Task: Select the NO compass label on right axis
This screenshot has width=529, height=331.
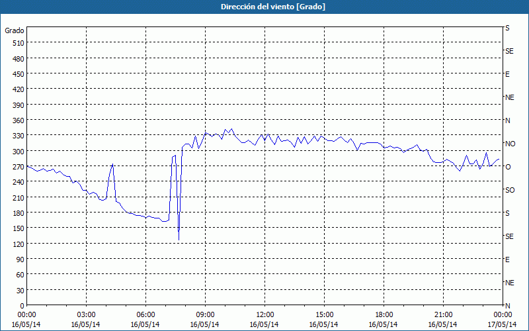Action: (510, 144)
